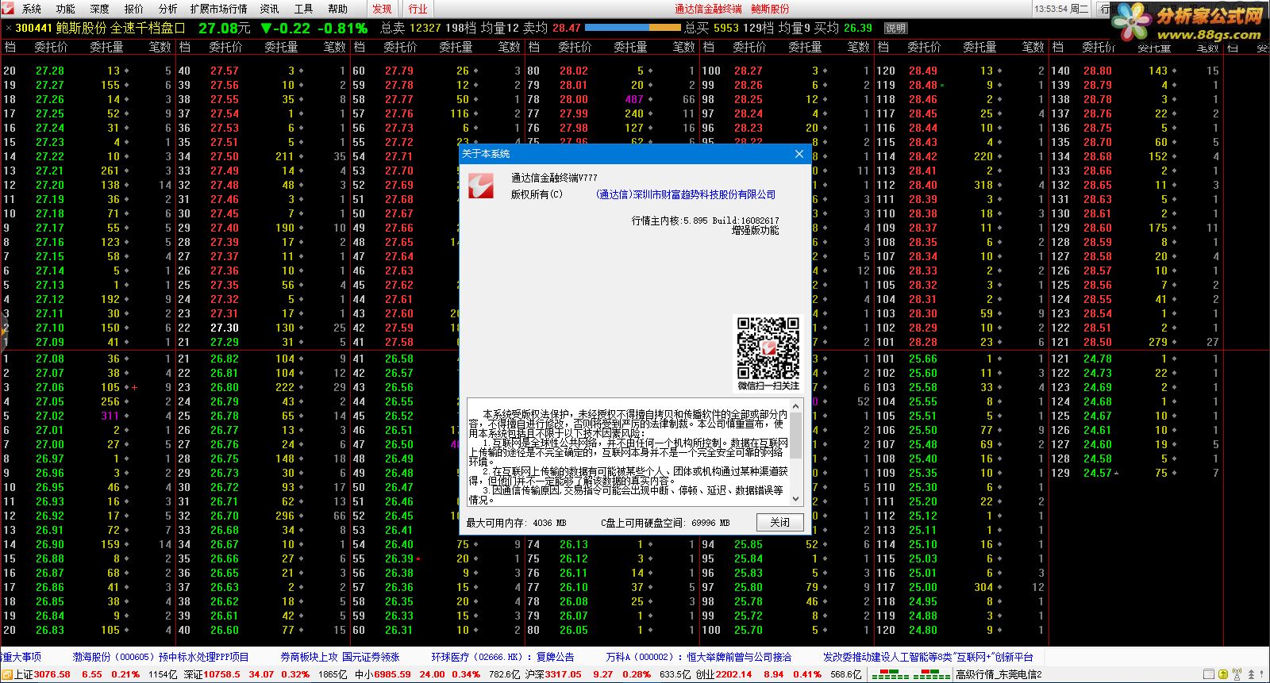
Task: Click sell price 28.50 with volume 279
Action: pyautogui.click(x=1098, y=342)
